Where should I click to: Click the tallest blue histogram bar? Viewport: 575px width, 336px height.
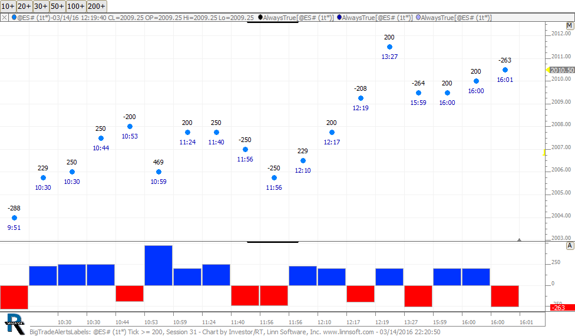pos(158,265)
